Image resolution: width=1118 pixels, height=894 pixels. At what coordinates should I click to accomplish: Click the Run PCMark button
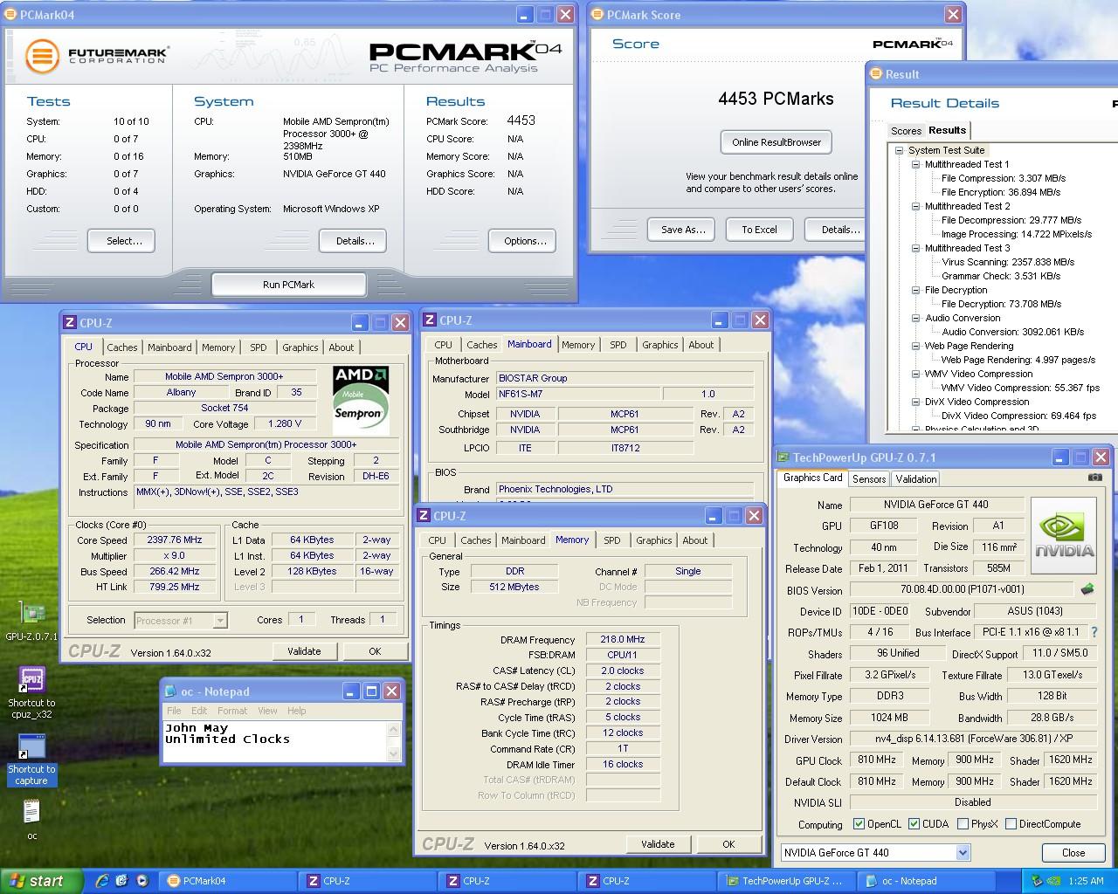pos(288,285)
